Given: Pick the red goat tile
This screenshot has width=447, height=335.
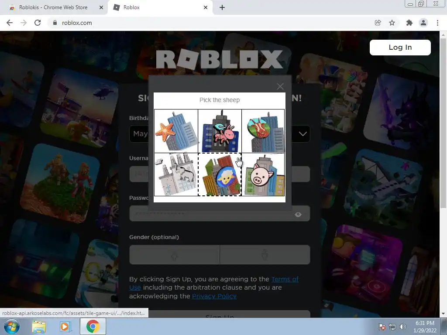Looking at the screenshot, I should 263,131.
